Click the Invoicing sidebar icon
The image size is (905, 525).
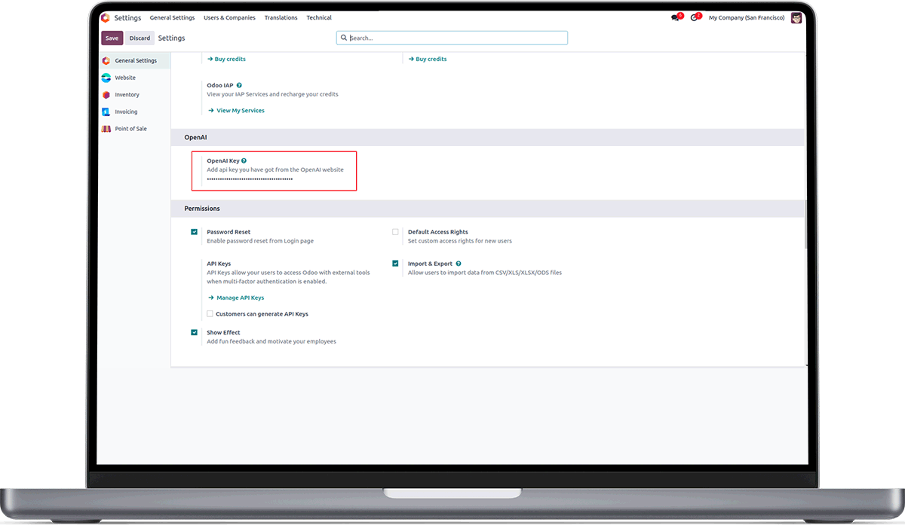tap(106, 111)
